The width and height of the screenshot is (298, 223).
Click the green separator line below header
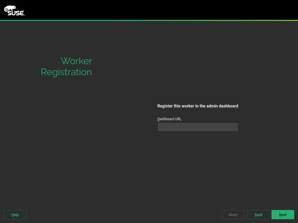pos(149,20)
